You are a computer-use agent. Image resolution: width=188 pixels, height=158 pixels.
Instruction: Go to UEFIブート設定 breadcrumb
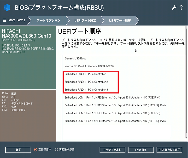pyautogui.click(x=85, y=21)
